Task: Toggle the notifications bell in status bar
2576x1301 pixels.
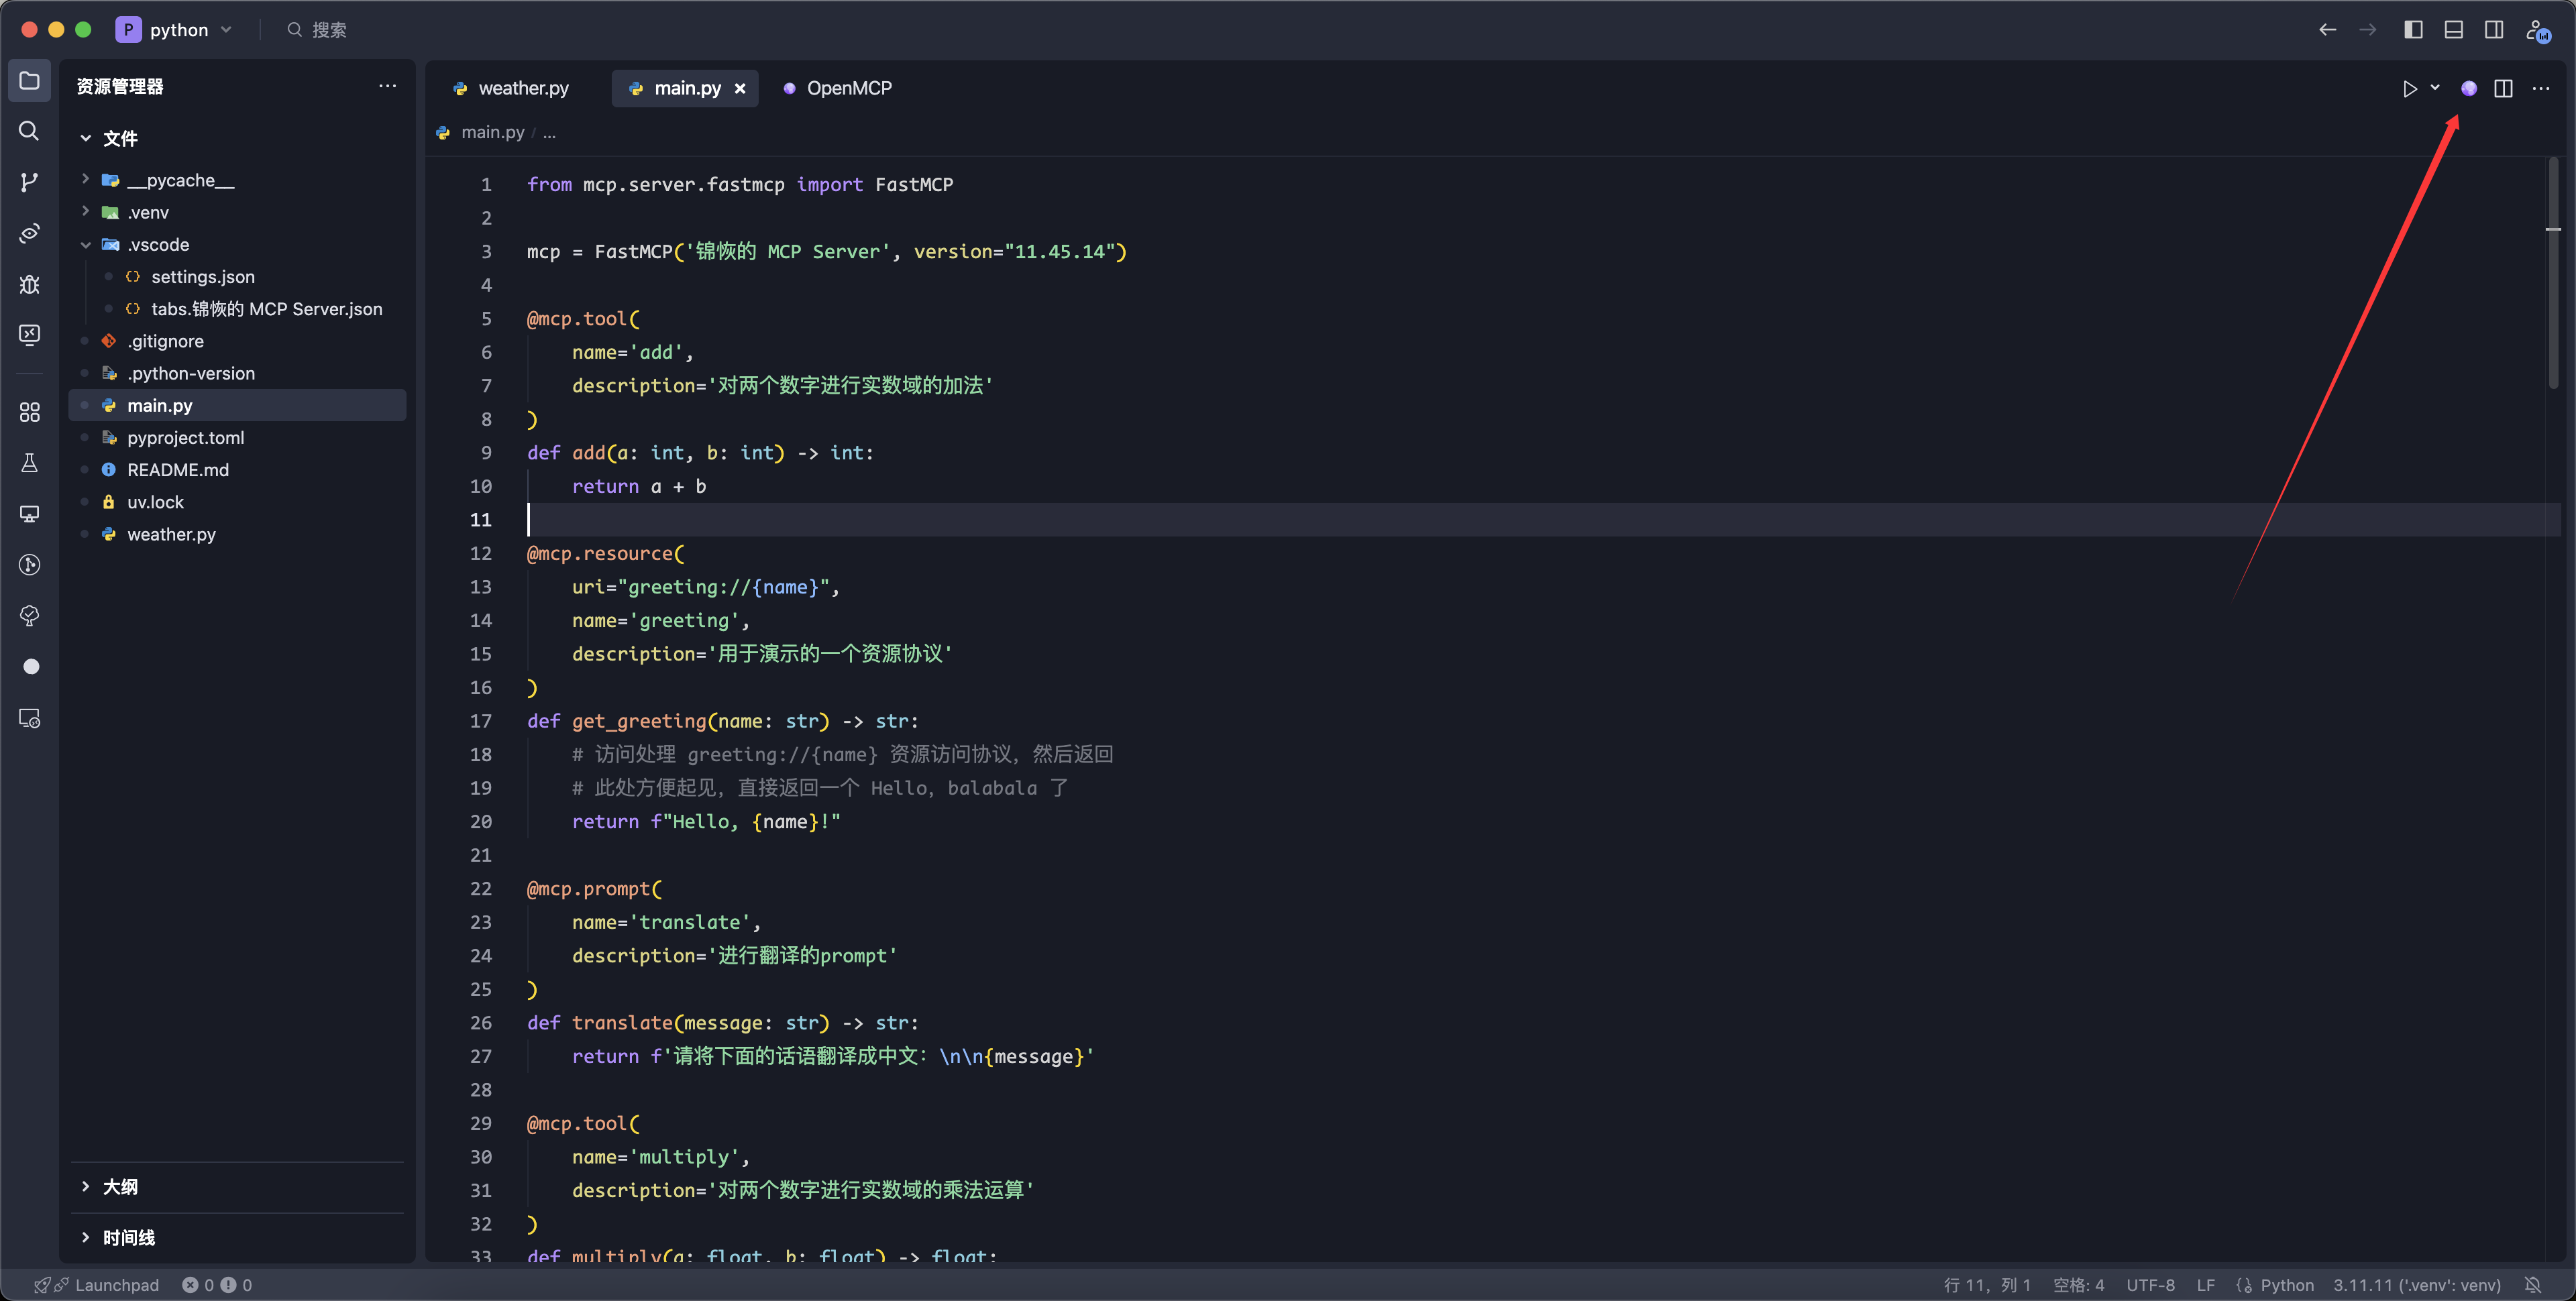Action: coord(2532,1285)
